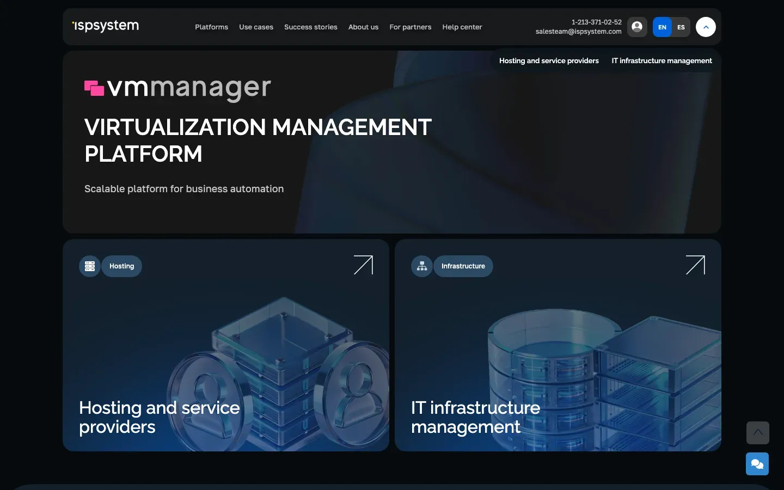Viewport: 784px width, 490px height.
Task: Switch language to ES
Action: [681, 27]
